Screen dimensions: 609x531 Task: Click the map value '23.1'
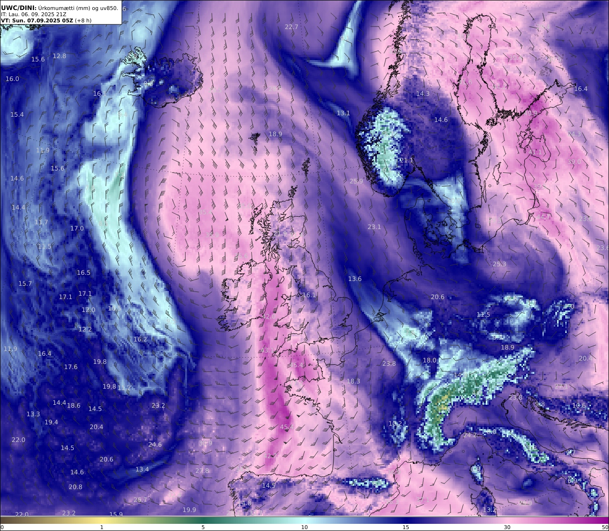[x=374, y=227]
